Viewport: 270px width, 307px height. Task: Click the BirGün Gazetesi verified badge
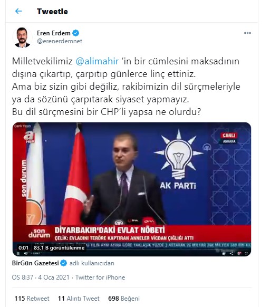(63, 263)
